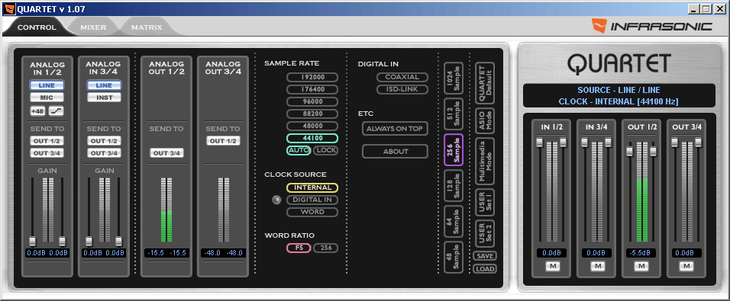Activate ASIO Mode preset
730x301 pixels.
[x=485, y=120]
